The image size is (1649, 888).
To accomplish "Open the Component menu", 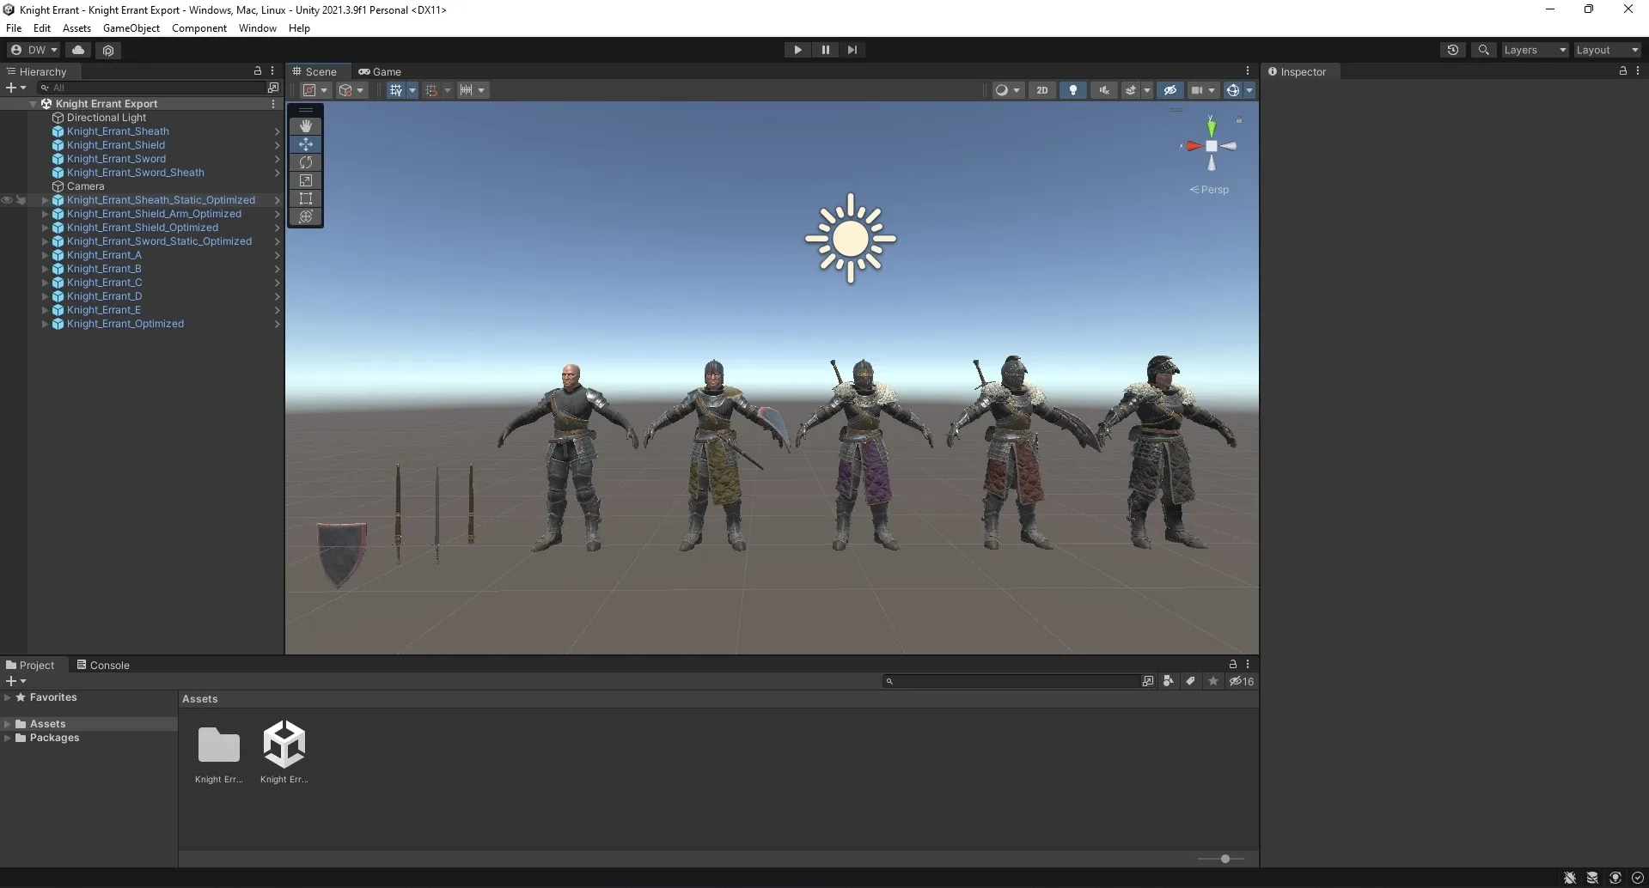I will point(199,28).
